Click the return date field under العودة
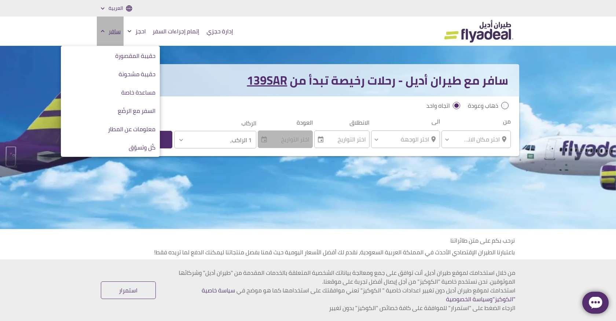Screen dimensions: 616x321 (285, 140)
